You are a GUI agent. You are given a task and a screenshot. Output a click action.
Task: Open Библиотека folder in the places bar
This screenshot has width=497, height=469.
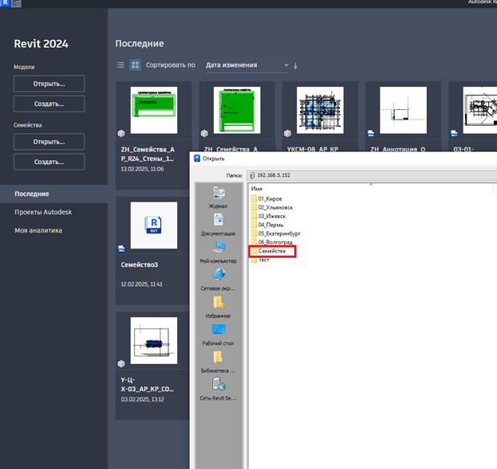pos(218,362)
